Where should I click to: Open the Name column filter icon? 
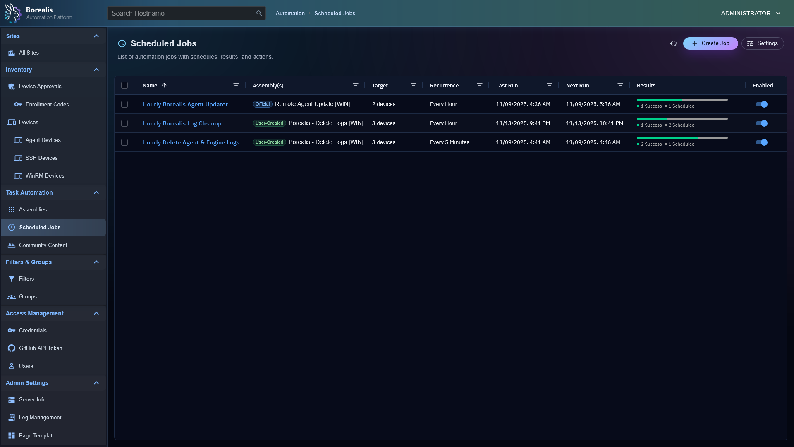[236, 85]
